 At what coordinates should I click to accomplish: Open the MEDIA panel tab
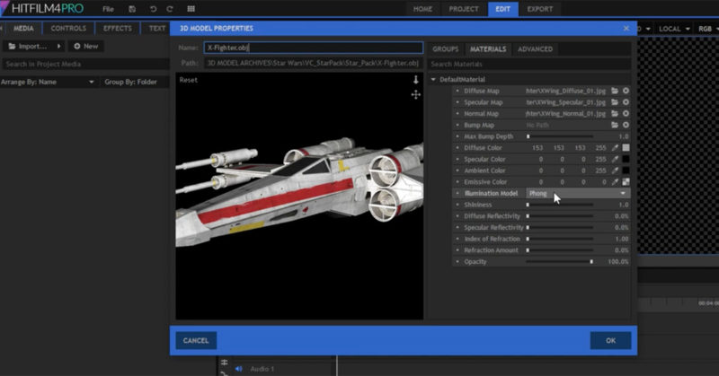coord(23,29)
